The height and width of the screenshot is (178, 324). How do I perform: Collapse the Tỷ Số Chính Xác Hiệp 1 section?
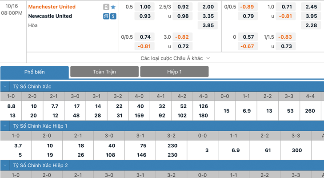(5, 126)
